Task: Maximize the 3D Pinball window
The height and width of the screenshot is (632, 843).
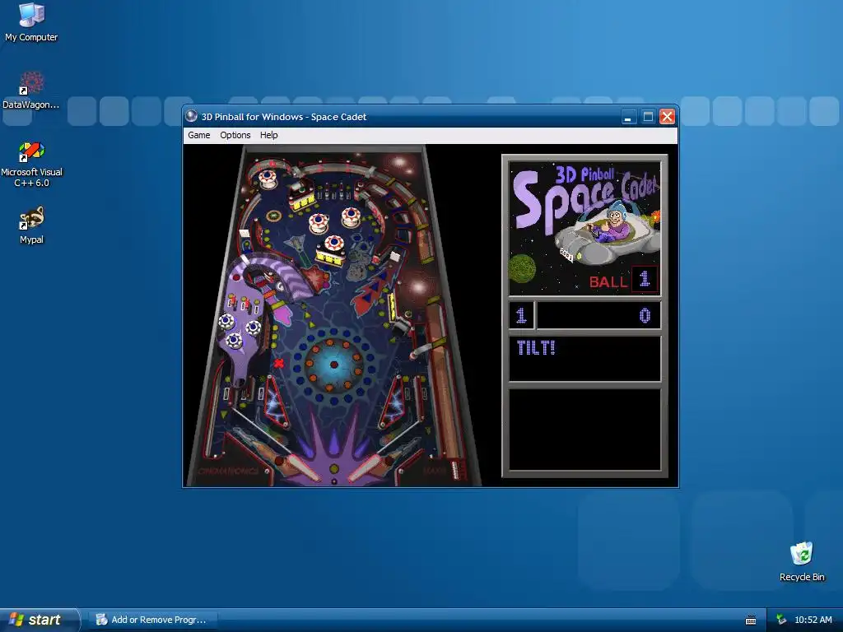Action: pos(648,117)
